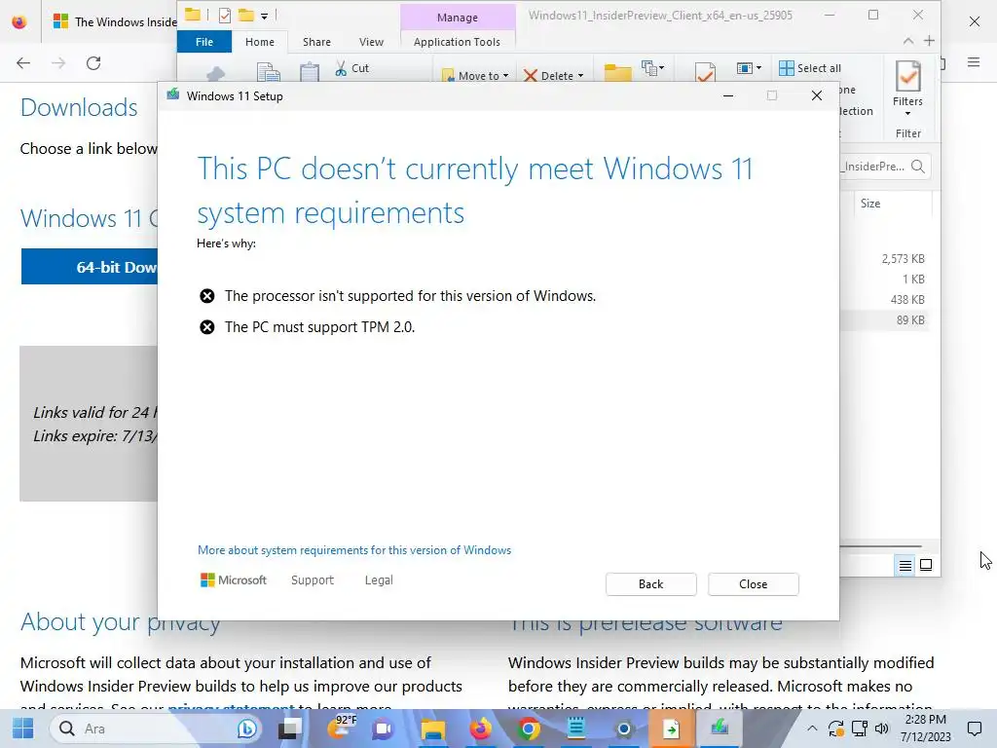Click the Windows 11 Setup title icon
Viewport: 997px width, 748px height.
tap(173, 95)
